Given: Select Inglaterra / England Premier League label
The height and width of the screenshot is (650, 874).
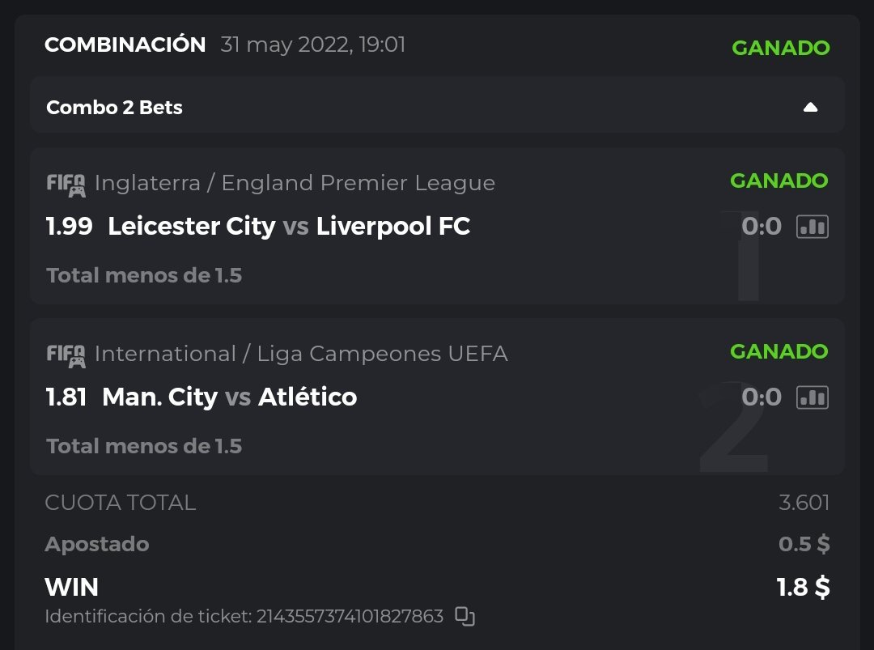Looking at the screenshot, I should click(295, 183).
